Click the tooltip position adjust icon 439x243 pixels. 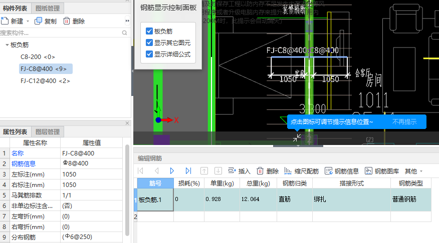(x=297, y=137)
